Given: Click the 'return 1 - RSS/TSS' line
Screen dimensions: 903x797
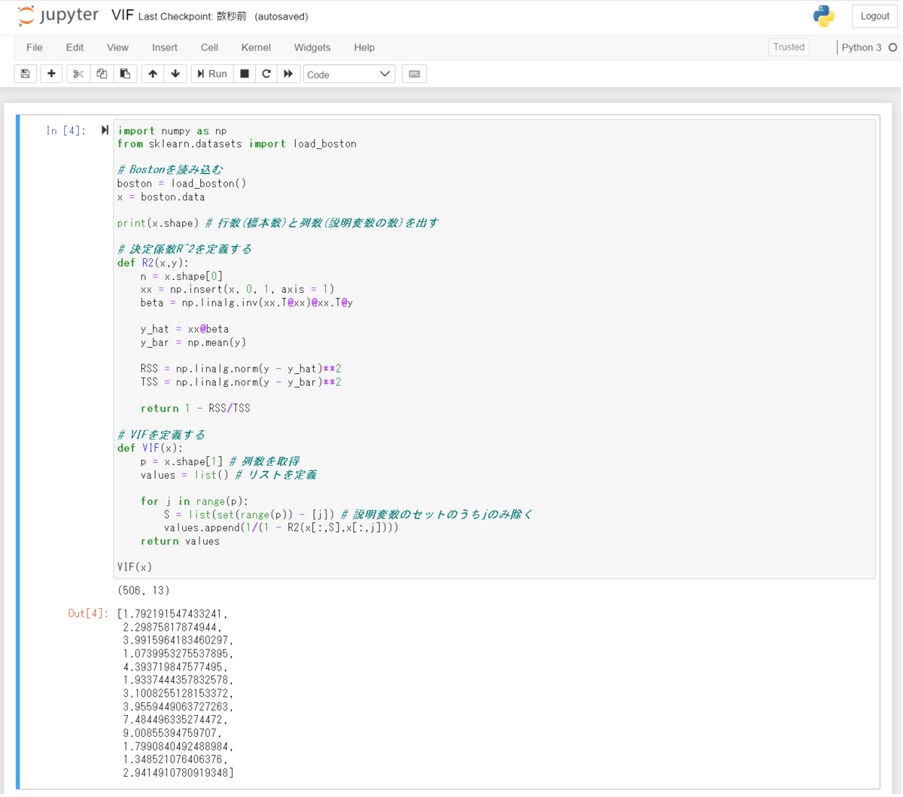Looking at the screenshot, I should point(196,409).
